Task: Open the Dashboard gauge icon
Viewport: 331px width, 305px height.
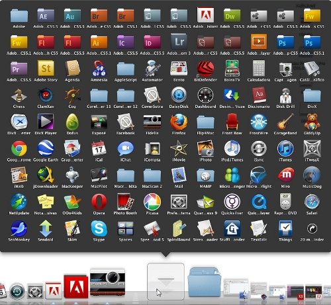Action: click(x=205, y=95)
